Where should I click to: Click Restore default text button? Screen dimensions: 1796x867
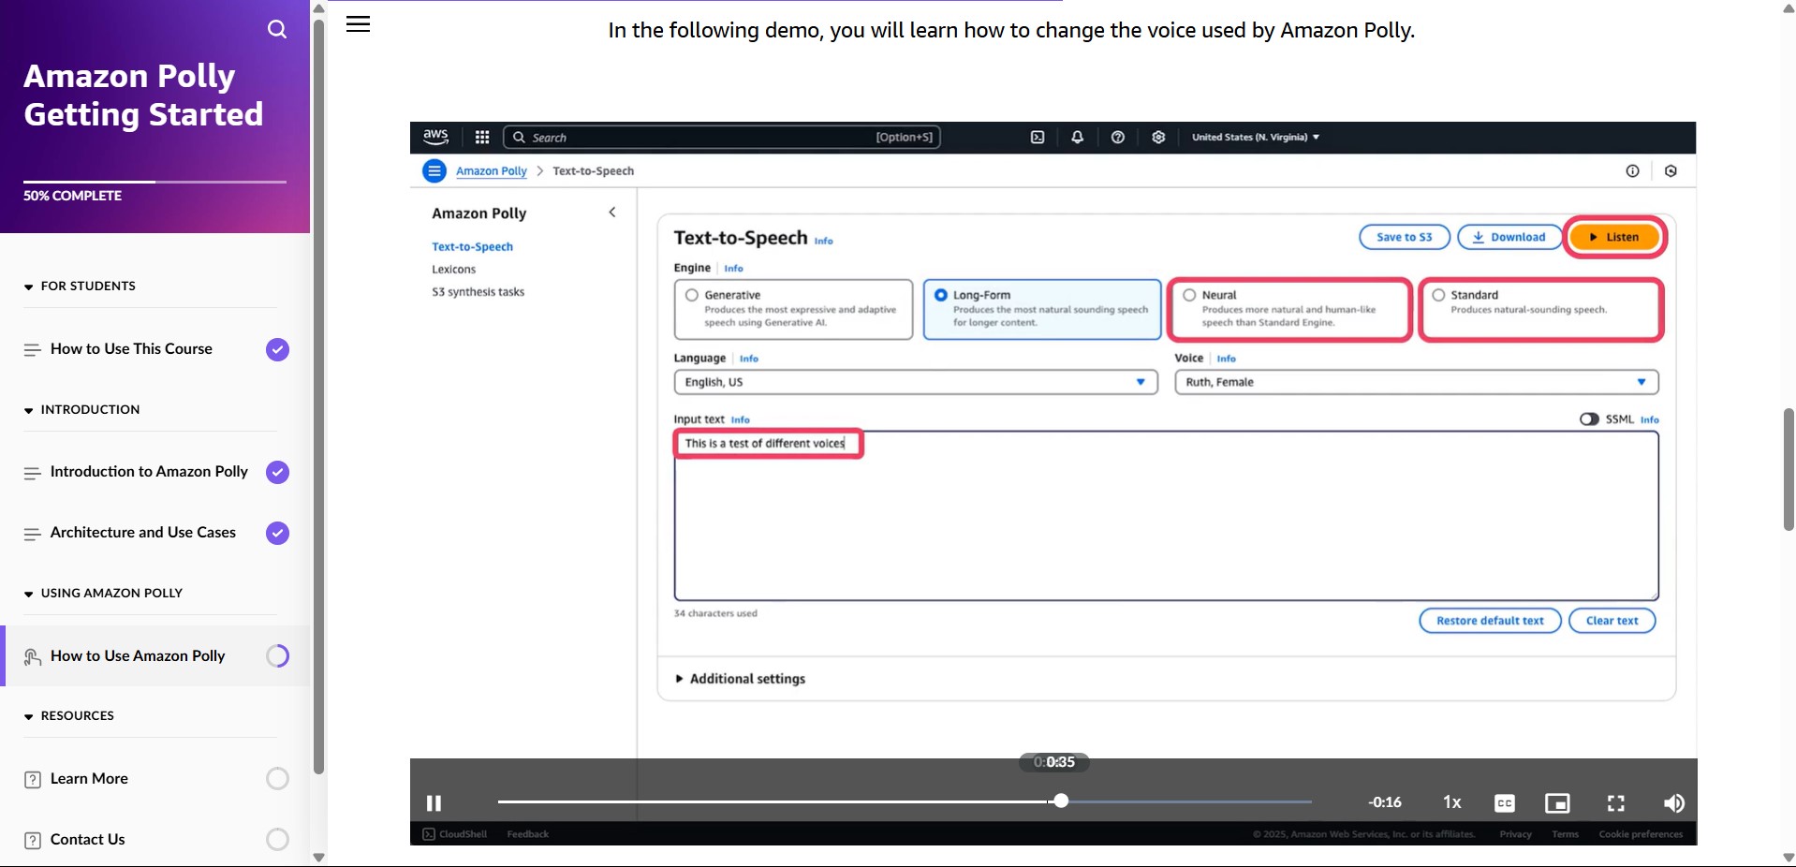pos(1490,621)
